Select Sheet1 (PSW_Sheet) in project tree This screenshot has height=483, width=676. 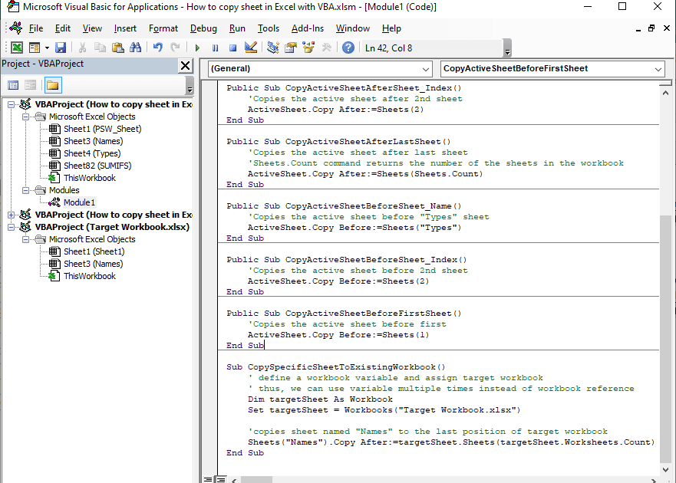point(102,129)
